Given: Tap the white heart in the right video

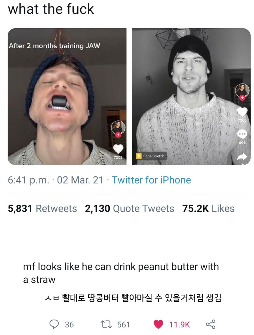Looking at the screenshot, I should [x=242, y=112].
